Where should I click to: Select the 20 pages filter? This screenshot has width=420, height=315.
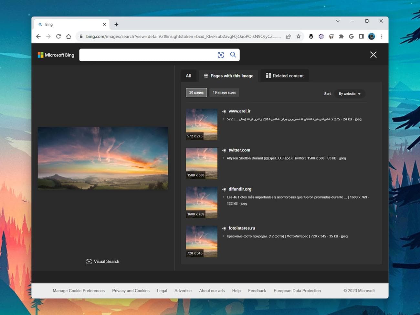[x=196, y=92]
